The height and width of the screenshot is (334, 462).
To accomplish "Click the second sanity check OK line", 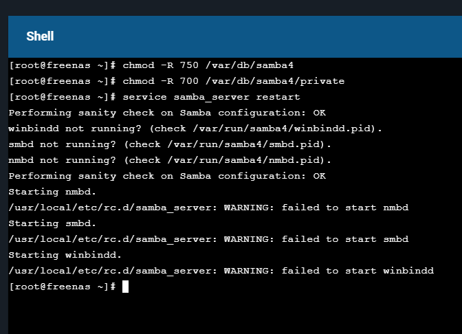I will (x=167, y=176).
